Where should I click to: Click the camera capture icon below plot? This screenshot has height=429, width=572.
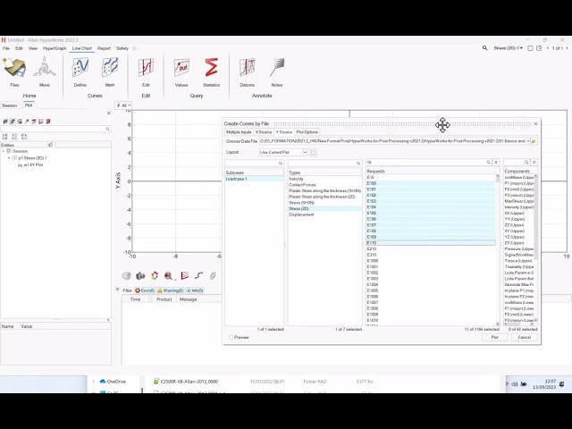point(140,276)
